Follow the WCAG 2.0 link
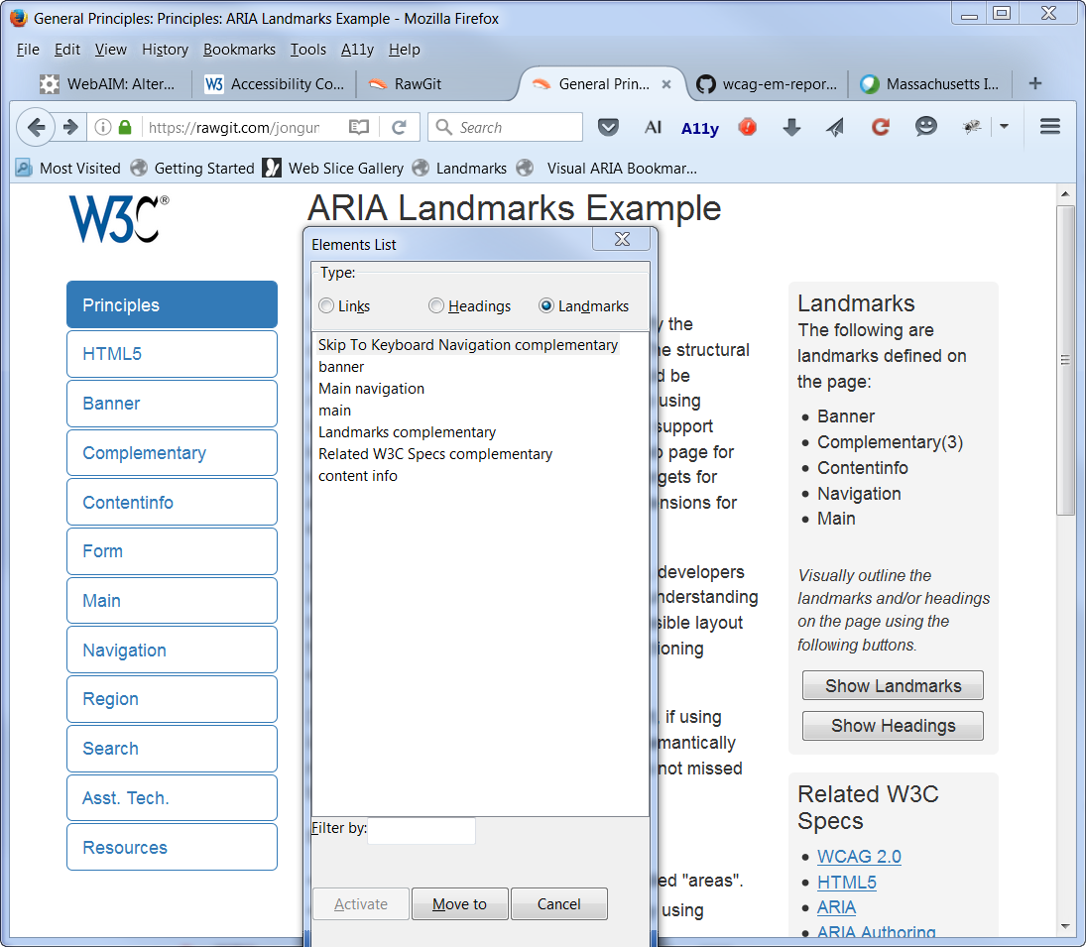The image size is (1086, 947). 857,856
